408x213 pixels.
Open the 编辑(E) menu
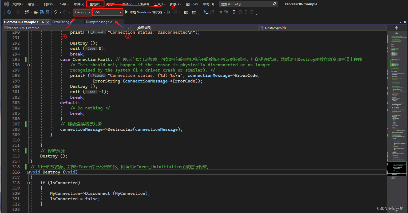tap(33, 4)
